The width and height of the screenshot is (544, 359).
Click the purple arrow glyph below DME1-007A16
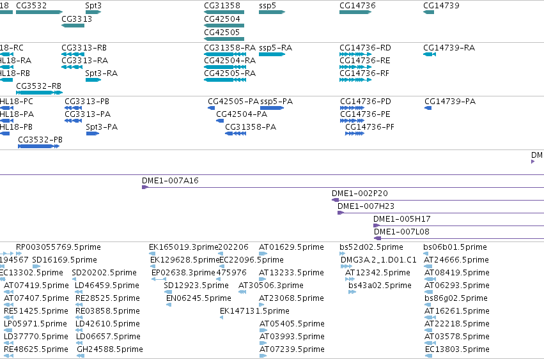coord(145,187)
